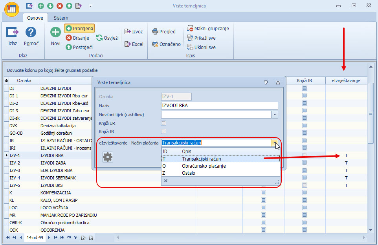Expand Novčani tijek (cashflow) dropdown
Image resolution: width=378 pixels, height=245 pixels.
tap(275, 114)
